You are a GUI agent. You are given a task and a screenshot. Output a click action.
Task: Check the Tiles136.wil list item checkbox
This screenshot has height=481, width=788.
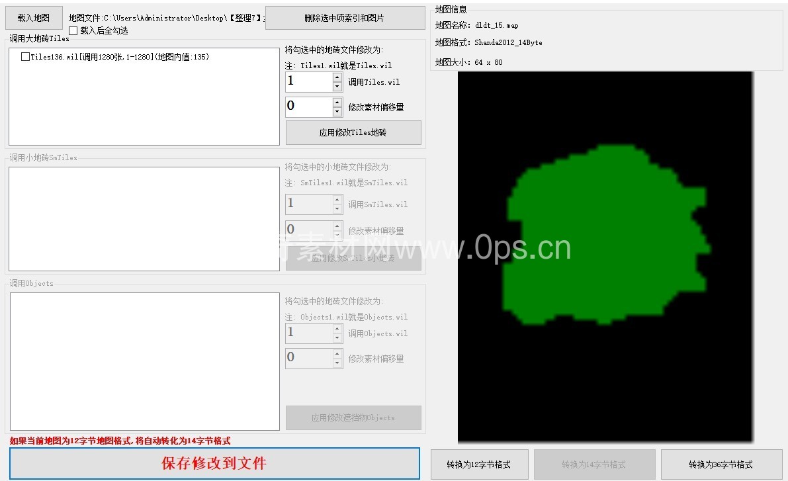26,57
